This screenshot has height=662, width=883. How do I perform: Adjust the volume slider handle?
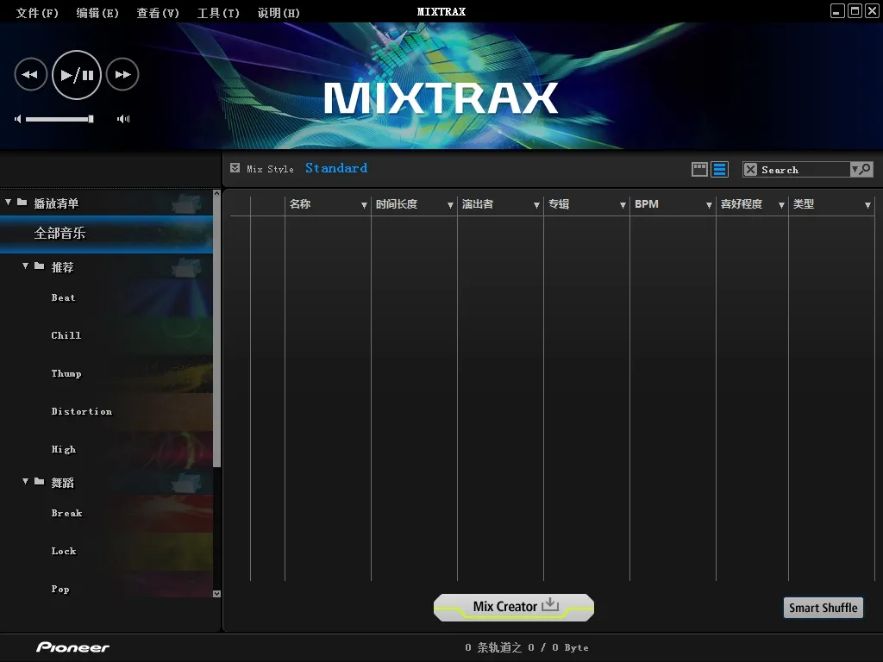click(91, 119)
